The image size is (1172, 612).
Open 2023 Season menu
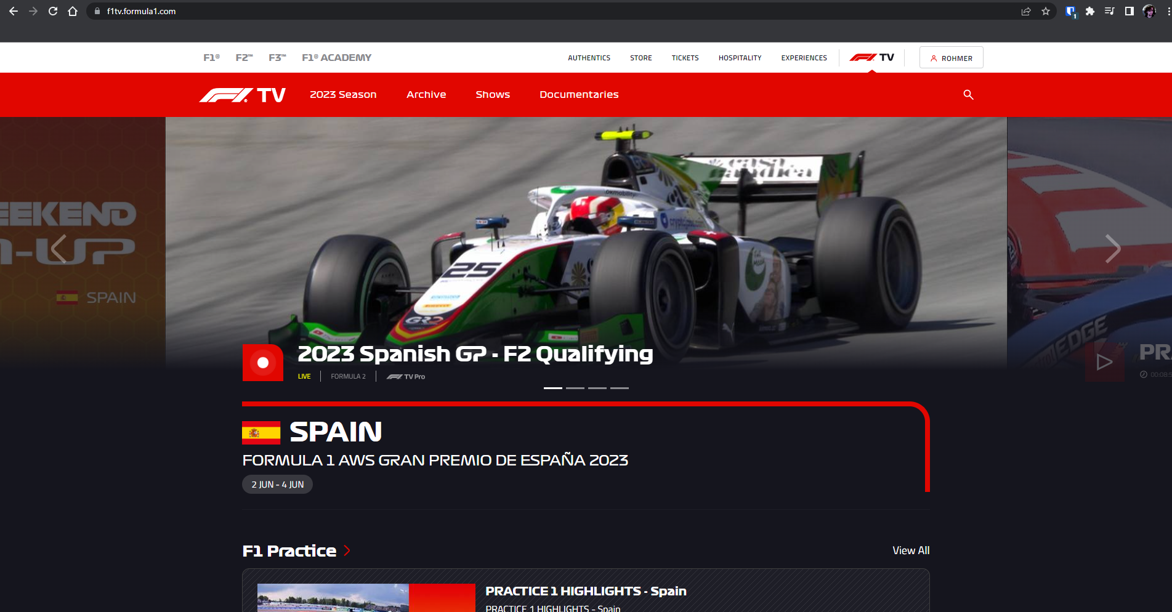click(x=343, y=94)
